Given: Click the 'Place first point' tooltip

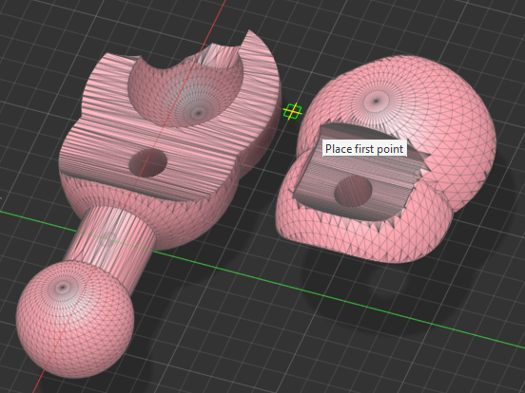Looking at the screenshot, I should coord(364,149).
